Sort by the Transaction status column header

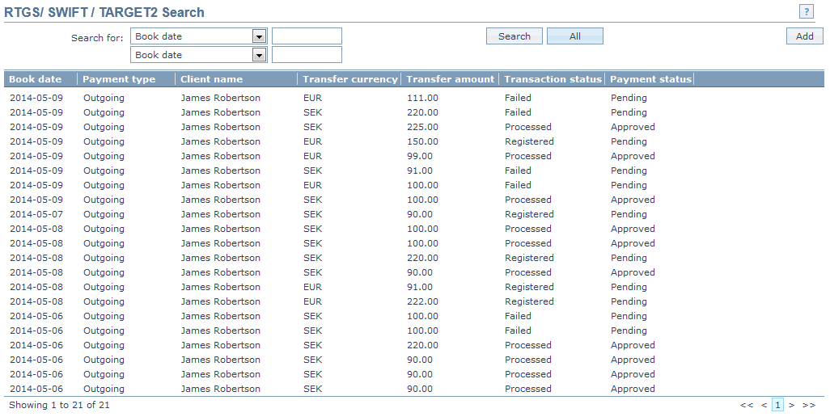(x=553, y=79)
